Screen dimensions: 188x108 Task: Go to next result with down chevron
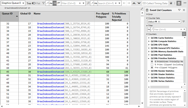pos(139,3)
